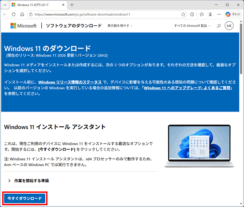The image size is (244, 207).
Task: Select the Windows 11 のダウンロード tab
Action: tap(38, 5)
